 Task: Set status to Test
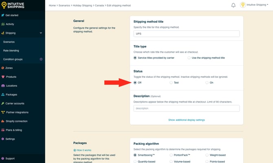[172, 82]
